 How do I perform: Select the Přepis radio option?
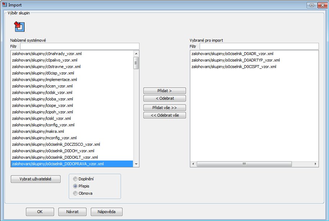[x=75, y=186]
